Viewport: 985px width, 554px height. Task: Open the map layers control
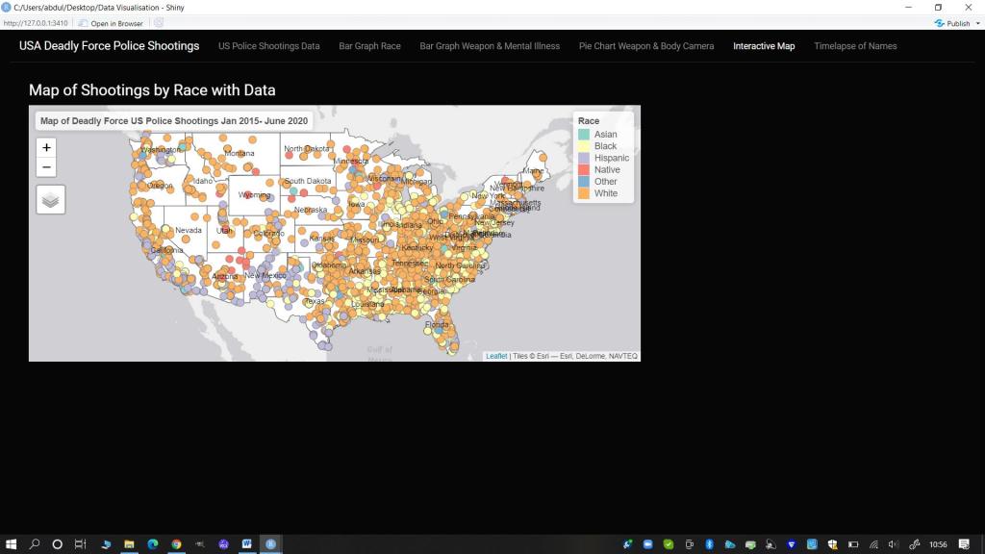click(51, 200)
